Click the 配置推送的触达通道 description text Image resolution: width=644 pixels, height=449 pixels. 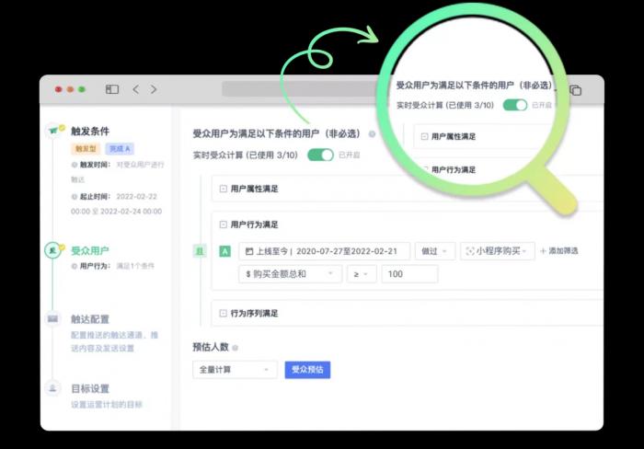(x=115, y=341)
